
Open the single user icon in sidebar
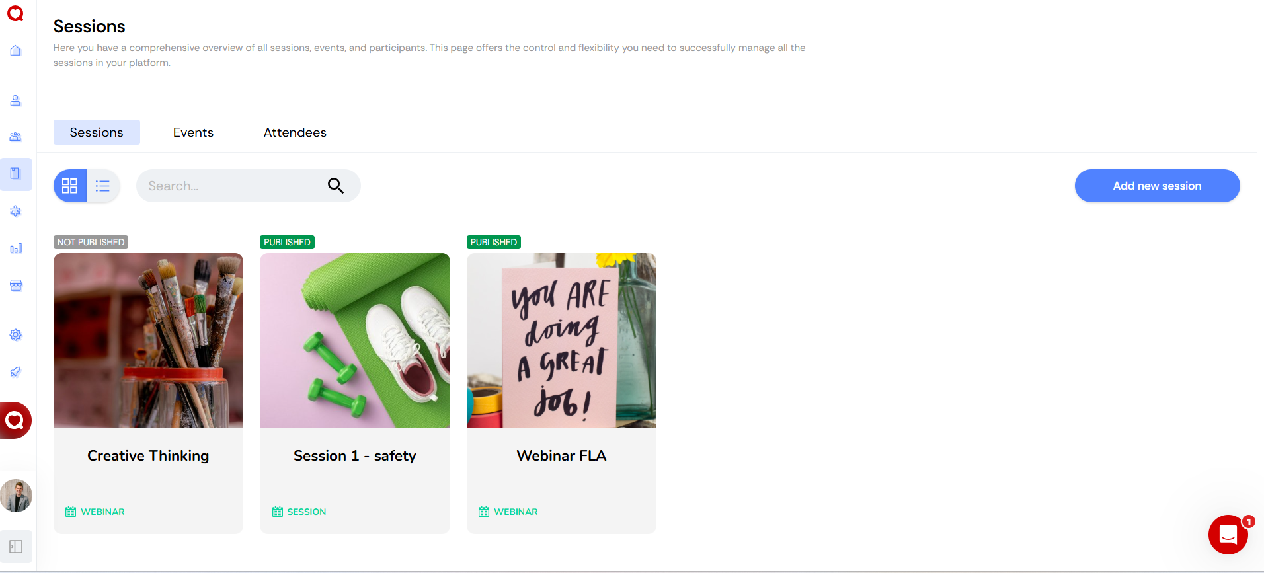click(16, 100)
